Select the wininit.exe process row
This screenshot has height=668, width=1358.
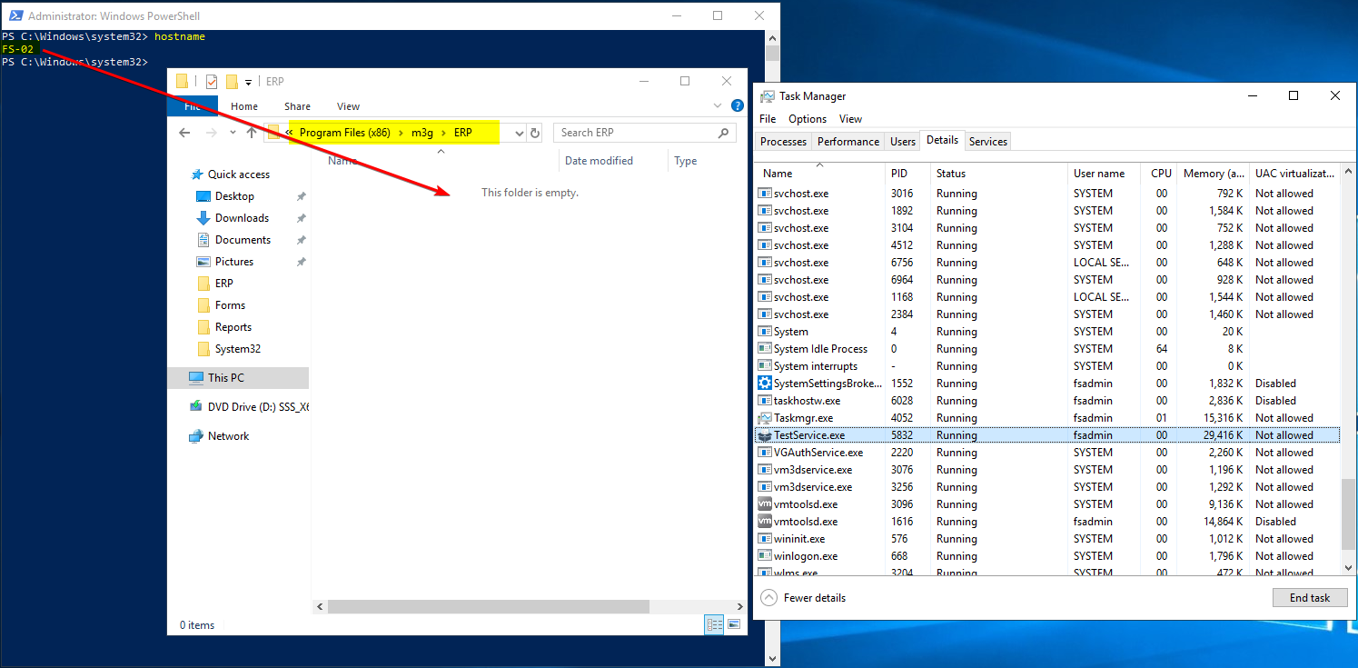coord(1048,539)
